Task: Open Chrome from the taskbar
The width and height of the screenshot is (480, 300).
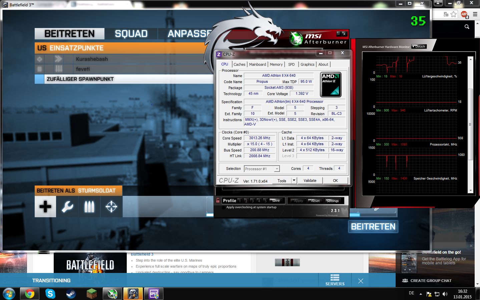Action: click(29, 294)
